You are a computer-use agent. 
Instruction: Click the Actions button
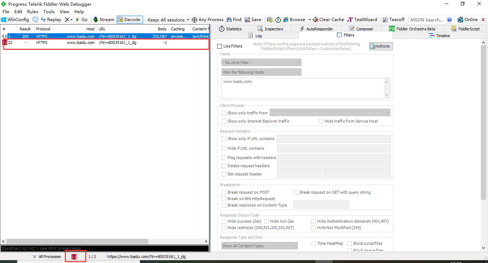[x=381, y=46]
